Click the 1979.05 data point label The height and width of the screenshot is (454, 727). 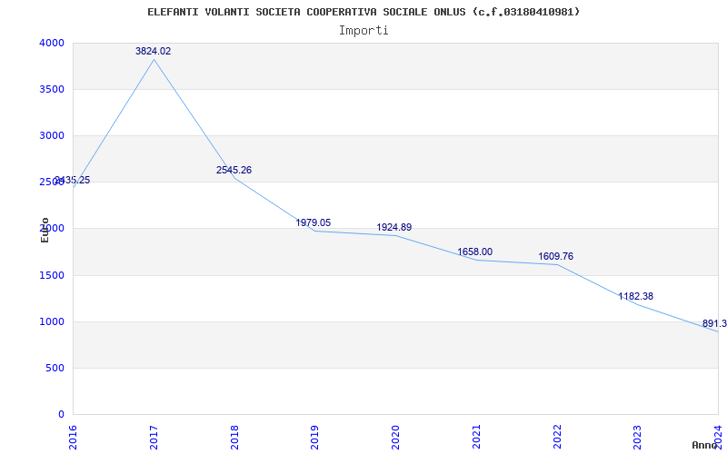(314, 222)
